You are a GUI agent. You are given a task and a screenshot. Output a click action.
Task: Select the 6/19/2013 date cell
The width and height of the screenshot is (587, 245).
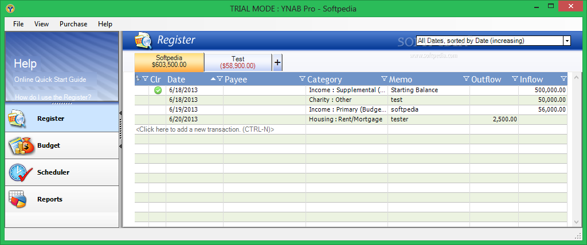coord(195,109)
